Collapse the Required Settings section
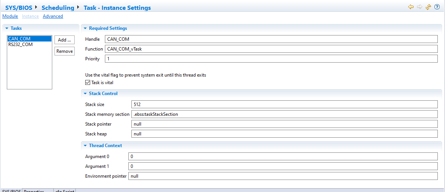 pos(85,28)
